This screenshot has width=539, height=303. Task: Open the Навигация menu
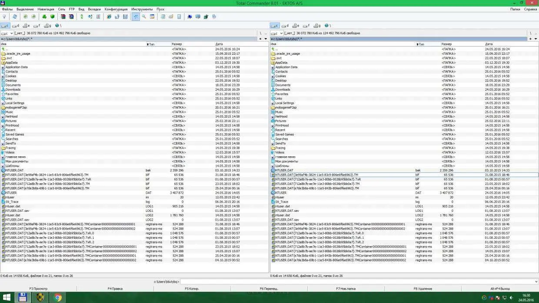(x=46, y=9)
